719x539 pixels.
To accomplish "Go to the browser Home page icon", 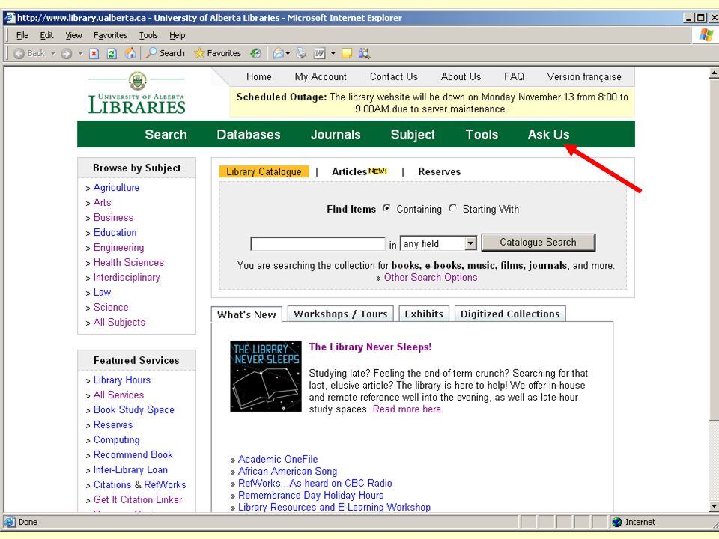I will pyautogui.click(x=130, y=53).
